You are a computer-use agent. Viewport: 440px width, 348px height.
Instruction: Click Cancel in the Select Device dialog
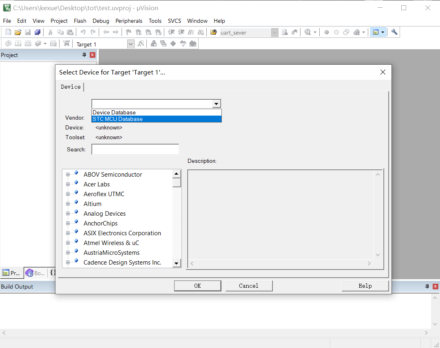[249, 286]
